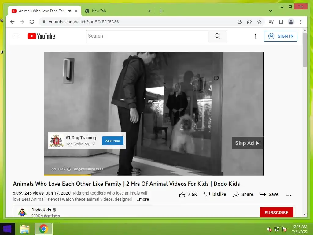The image size is (313, 235).
Task: Open Chrome three-dot menu
Action: [x=301, y=22]
